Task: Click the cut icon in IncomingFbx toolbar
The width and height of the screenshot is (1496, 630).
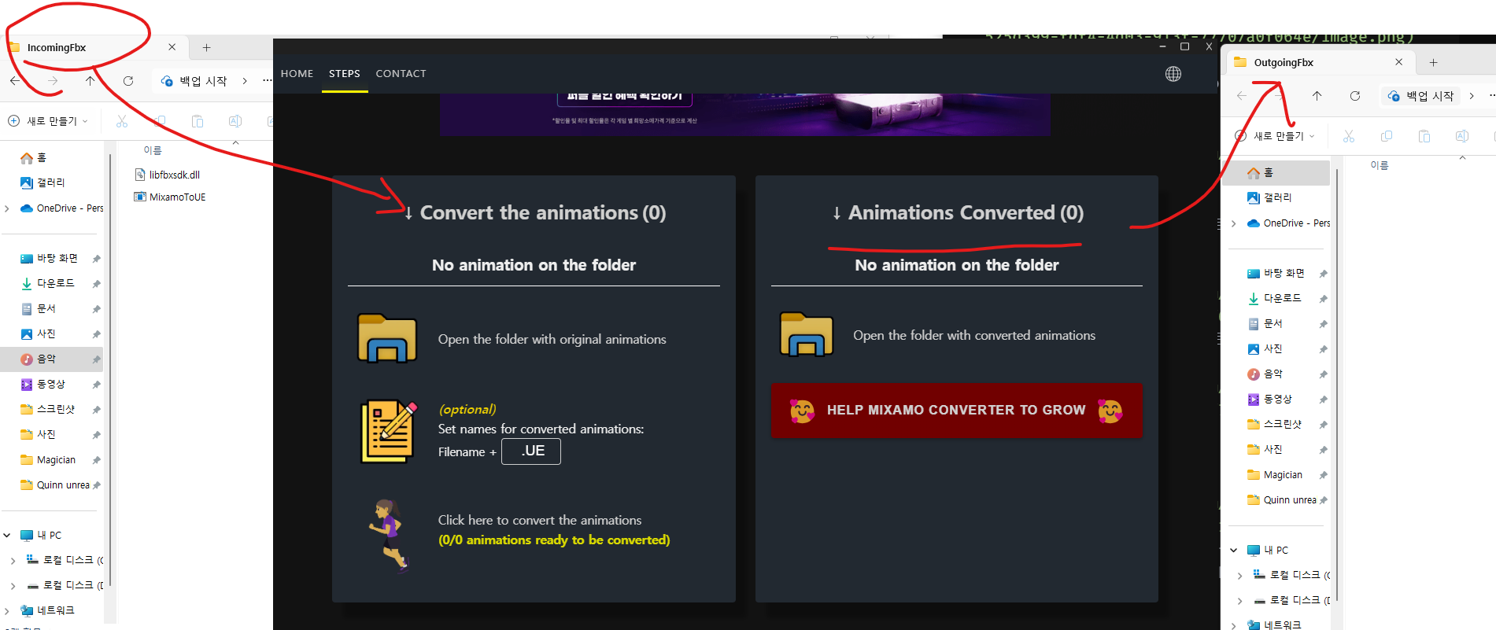Action: click(x=121, y=121)
